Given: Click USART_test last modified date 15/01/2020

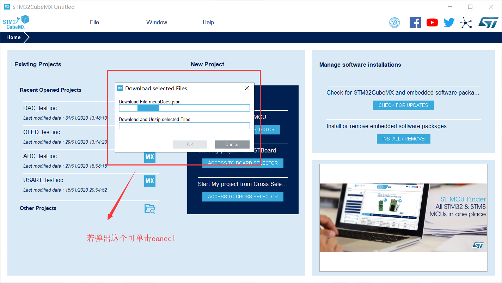Looking at the screenshot, I should 65,190.
